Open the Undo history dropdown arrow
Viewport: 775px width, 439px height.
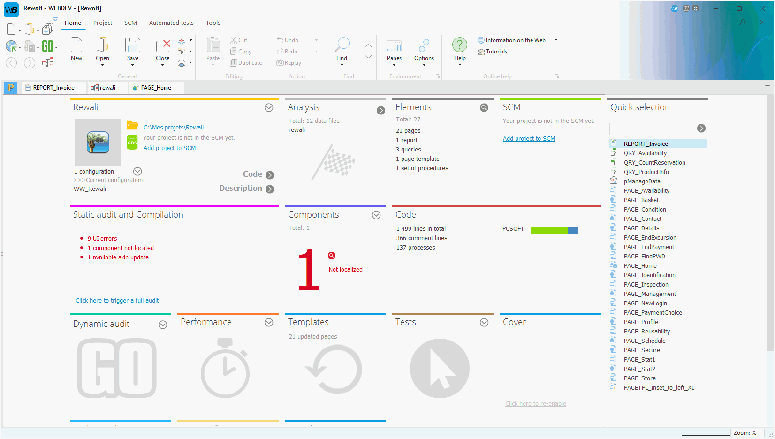[317, 40]
